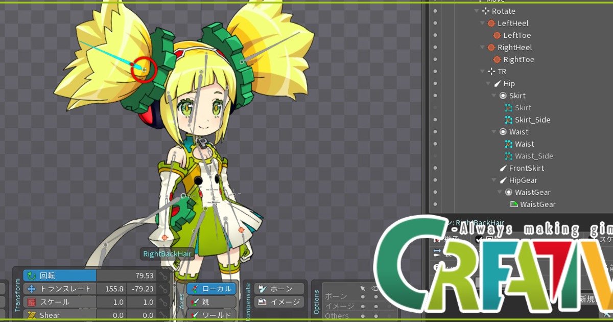The image size is (613, 322).
Task: Enable the Local (ローカル) axes option
Action: 211,289
